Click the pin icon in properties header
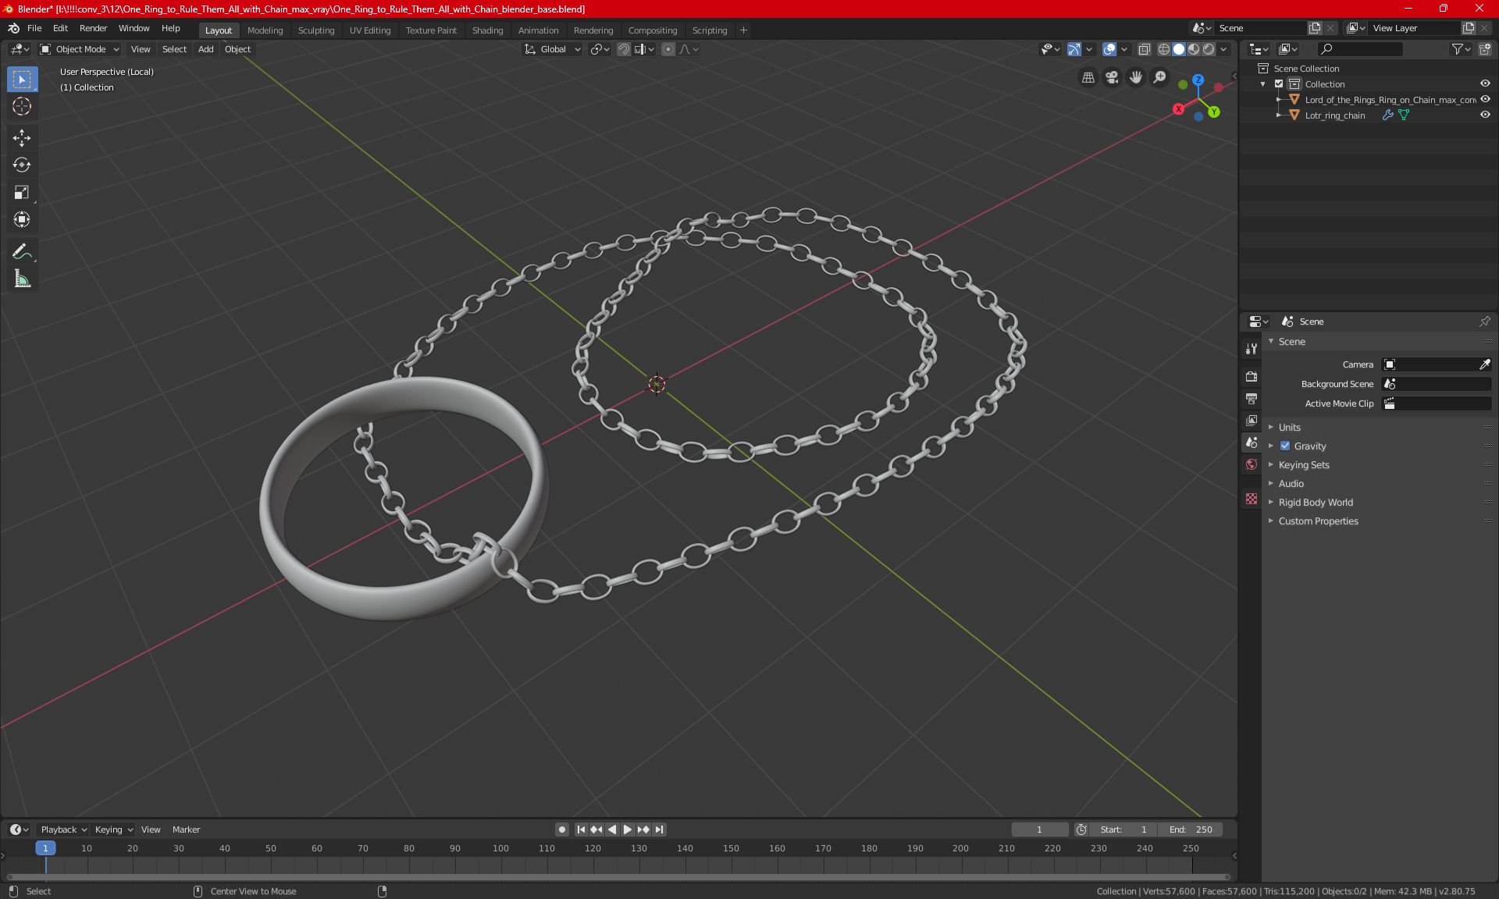1499x899 pixels. point(1484,322)
